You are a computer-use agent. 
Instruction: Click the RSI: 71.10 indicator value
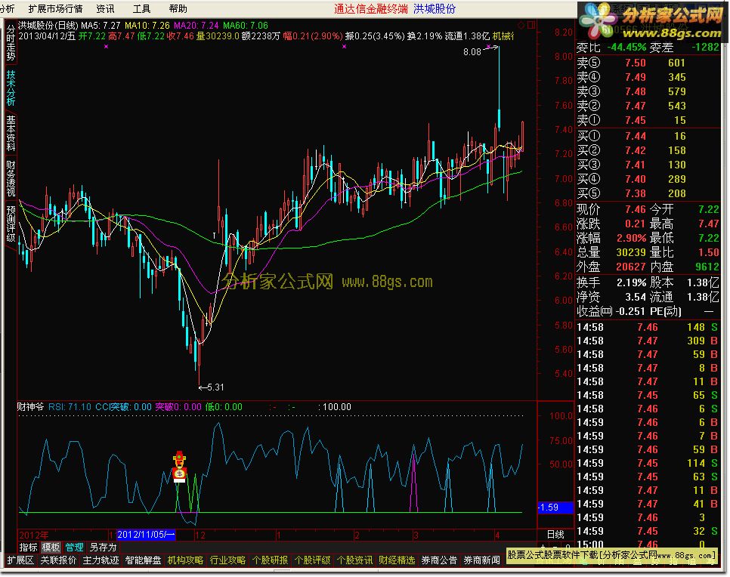coord(70,406)
